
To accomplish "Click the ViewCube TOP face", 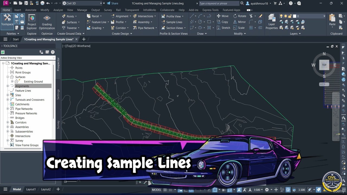I will [324, 65].
